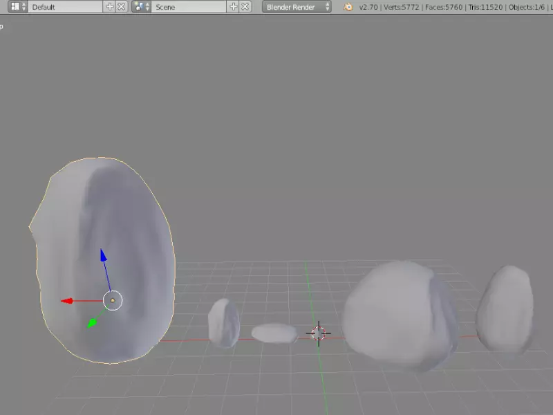Click the Blender logo icon in header

coord(348,7)
